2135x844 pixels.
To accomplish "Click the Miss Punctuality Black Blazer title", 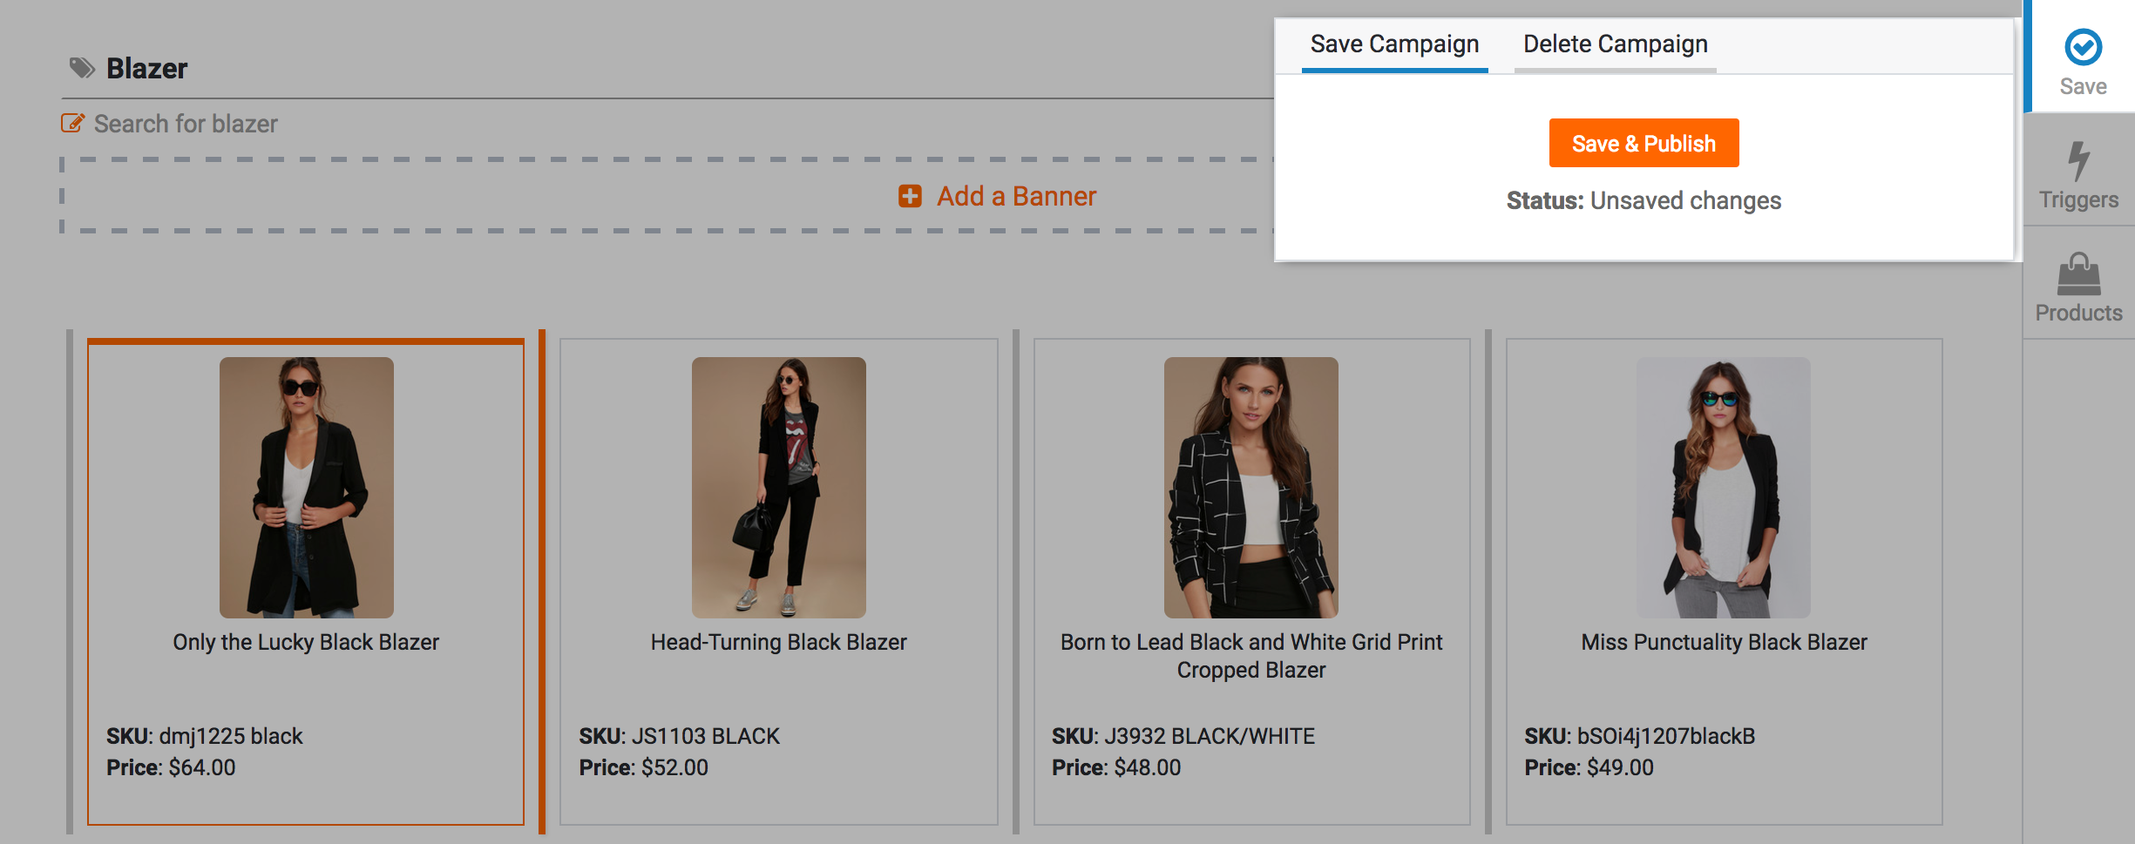I will click(1724, 642).
